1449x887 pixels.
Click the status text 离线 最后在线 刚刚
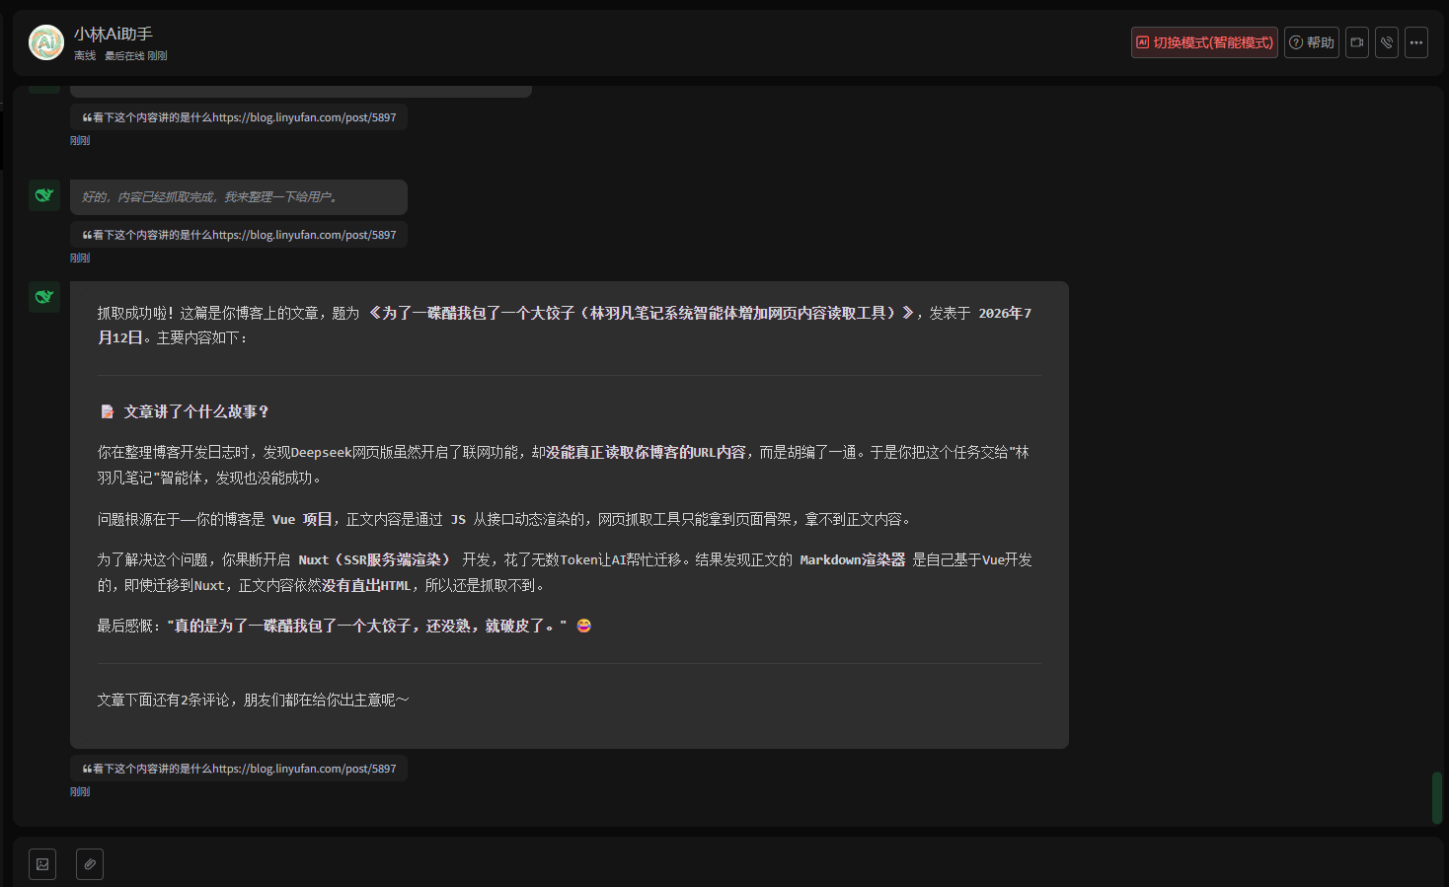(x=120, y=56)
